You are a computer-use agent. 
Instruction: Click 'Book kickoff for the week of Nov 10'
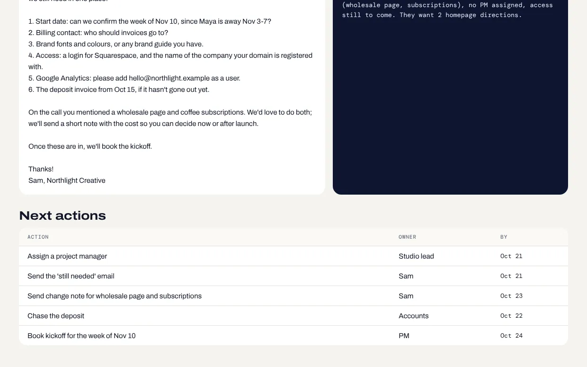click(x=81, y=336)
